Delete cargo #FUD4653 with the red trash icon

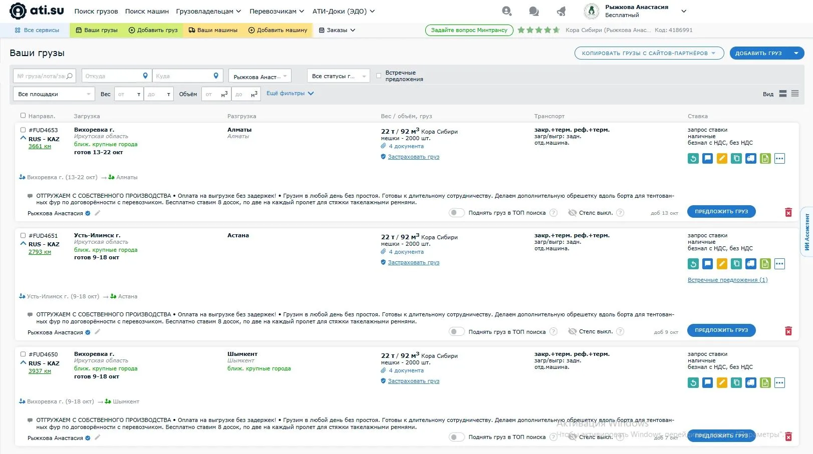click(x=788, y=213)
